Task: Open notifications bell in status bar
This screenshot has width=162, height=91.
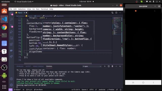Action: point(120,89)
